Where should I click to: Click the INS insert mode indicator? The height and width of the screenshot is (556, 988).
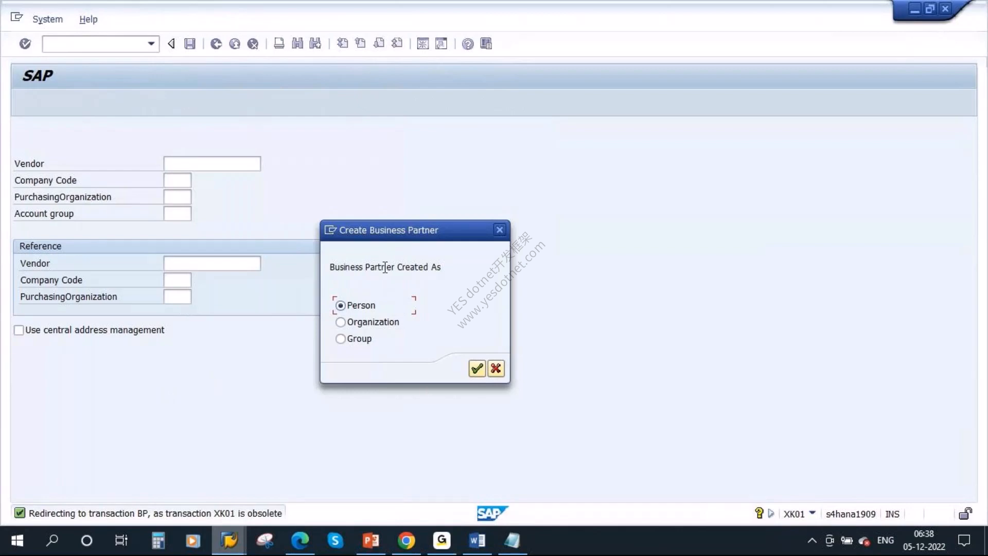[892, 514]
